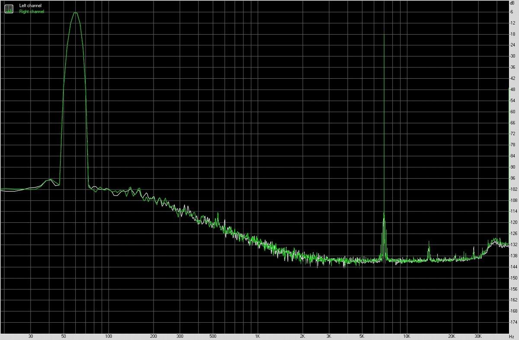The width and height of the screenshot is (519, 340).
Task: Click the -144 dB axis label
Action: pos(513,267)
